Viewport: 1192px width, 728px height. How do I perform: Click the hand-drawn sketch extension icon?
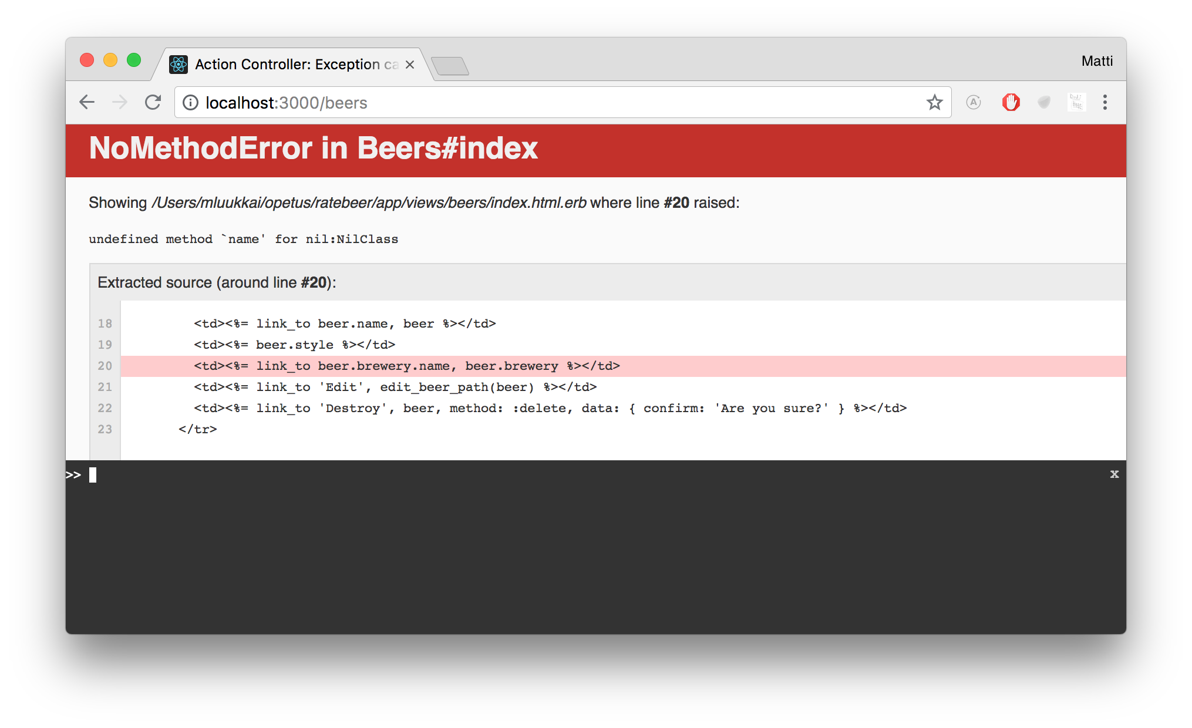[1076, 102]
